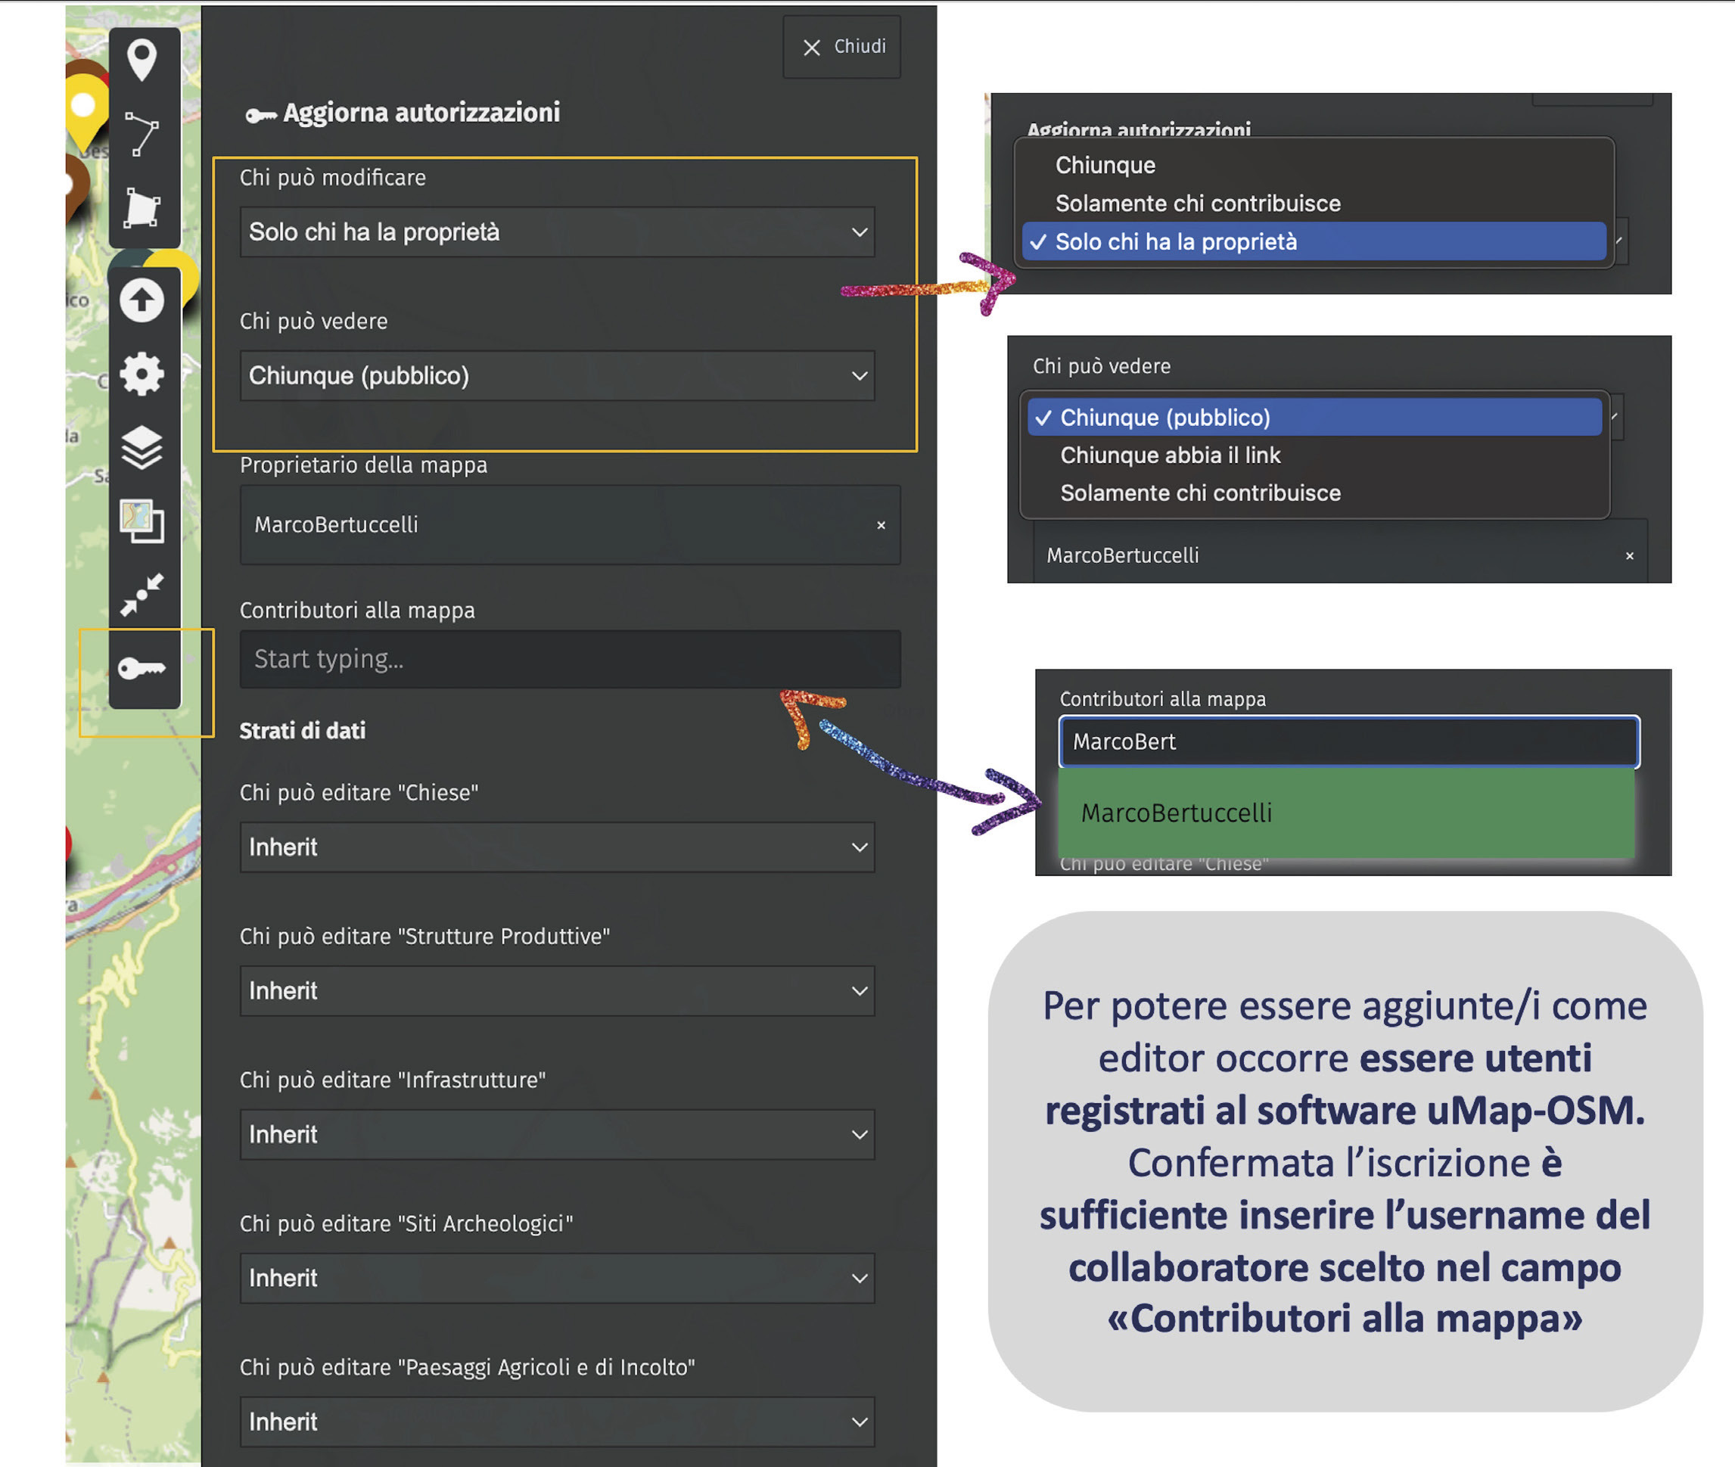This screenshot has height=1467, width=1735.
Task: Choose 'Chiunque abbia il link' option
Action: [1170, 455]
